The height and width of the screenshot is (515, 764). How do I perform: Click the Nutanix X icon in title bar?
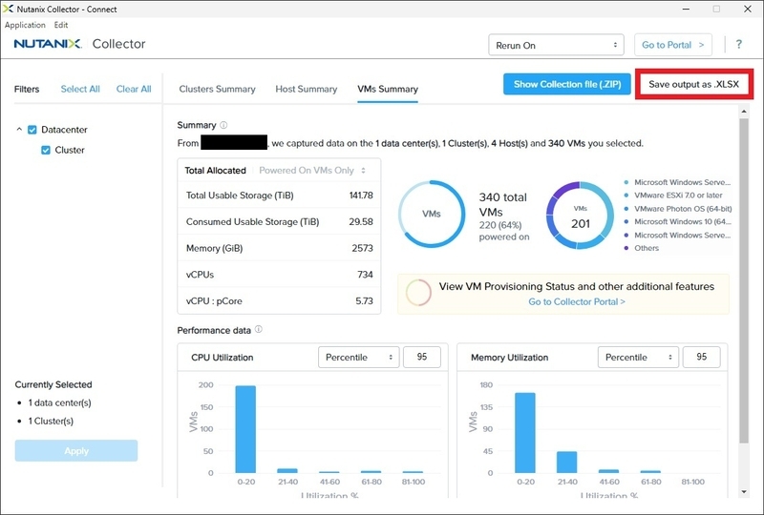pyautogui.click(x=8, y=9)
